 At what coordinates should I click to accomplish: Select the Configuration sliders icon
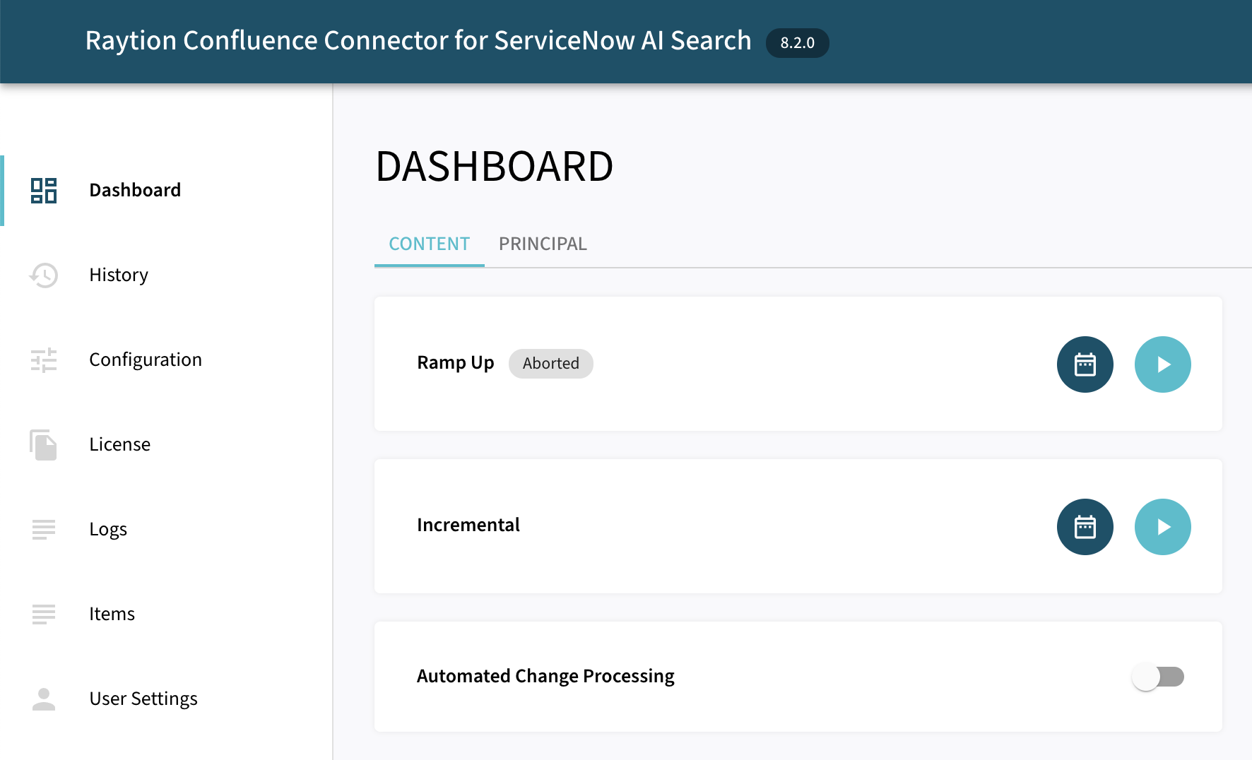click(43, 360)
